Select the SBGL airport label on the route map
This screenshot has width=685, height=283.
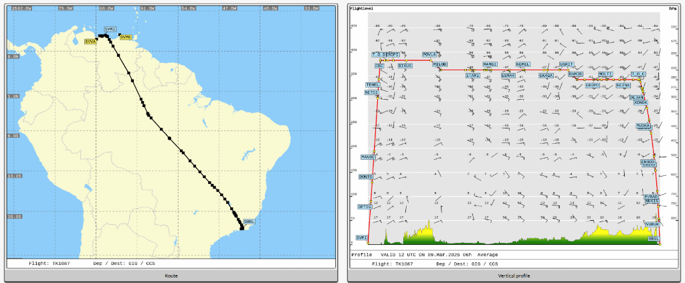tap(250, 221)
